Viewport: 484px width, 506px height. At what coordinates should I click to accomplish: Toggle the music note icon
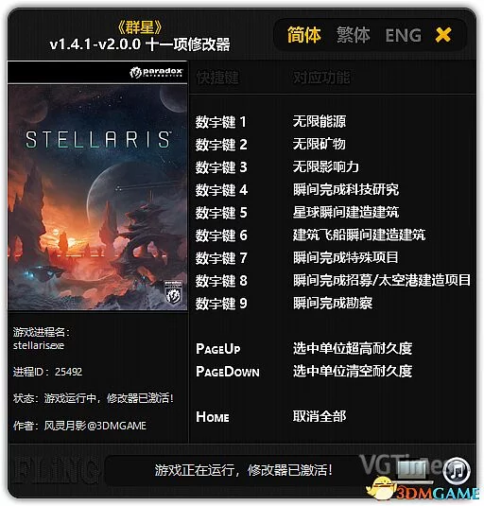point(457,471)
